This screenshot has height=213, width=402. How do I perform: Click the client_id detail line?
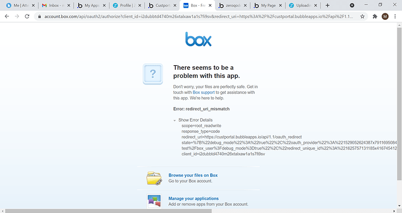click(223, 154)
